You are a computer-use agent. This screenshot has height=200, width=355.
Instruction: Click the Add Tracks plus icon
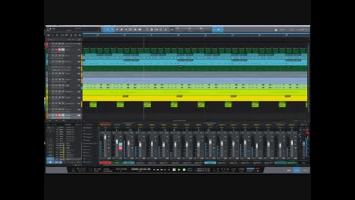point(80,36)
